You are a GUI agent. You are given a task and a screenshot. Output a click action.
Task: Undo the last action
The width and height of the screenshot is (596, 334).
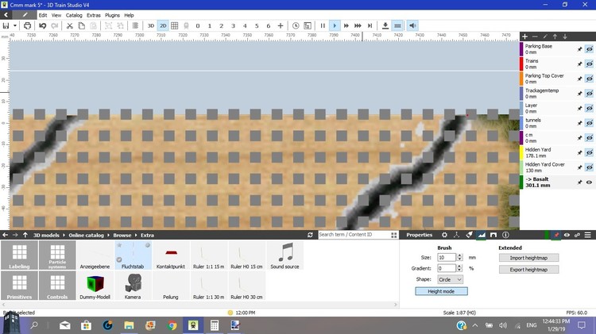pyautogui.click(x=43, y=26)
